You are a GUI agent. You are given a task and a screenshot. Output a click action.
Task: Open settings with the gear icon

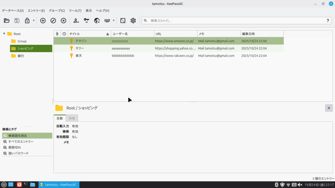(x=133, y=21)
